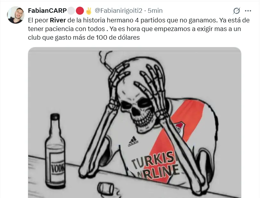Viewport: 260px width, 198px height.
Task: Open the skeleton meme image attachment
Action: 134,123
